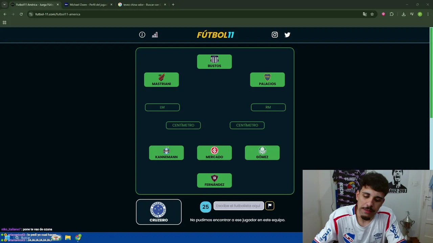Open the Chrome three-dot menu

(428, 14)
